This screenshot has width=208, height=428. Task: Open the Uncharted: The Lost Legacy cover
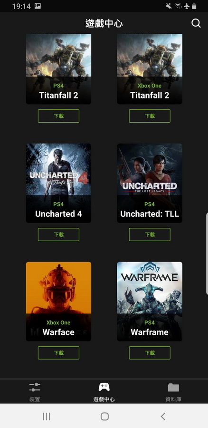pos(150,183)
